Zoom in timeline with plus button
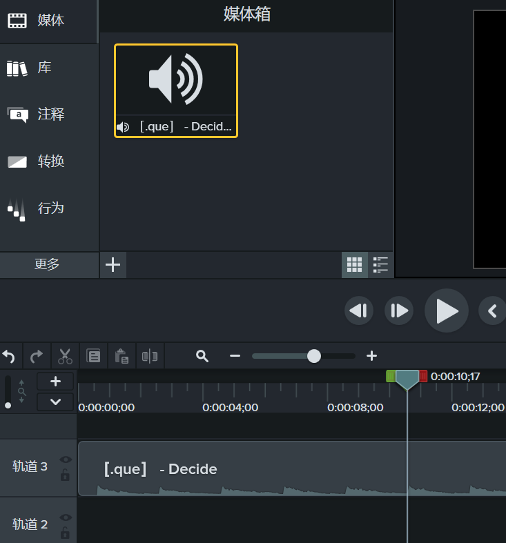Viewport: 506px width, 543px height. [371, 356]
